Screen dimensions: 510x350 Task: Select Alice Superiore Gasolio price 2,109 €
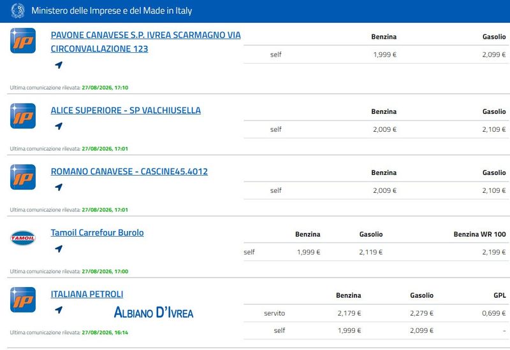point(494,129)
